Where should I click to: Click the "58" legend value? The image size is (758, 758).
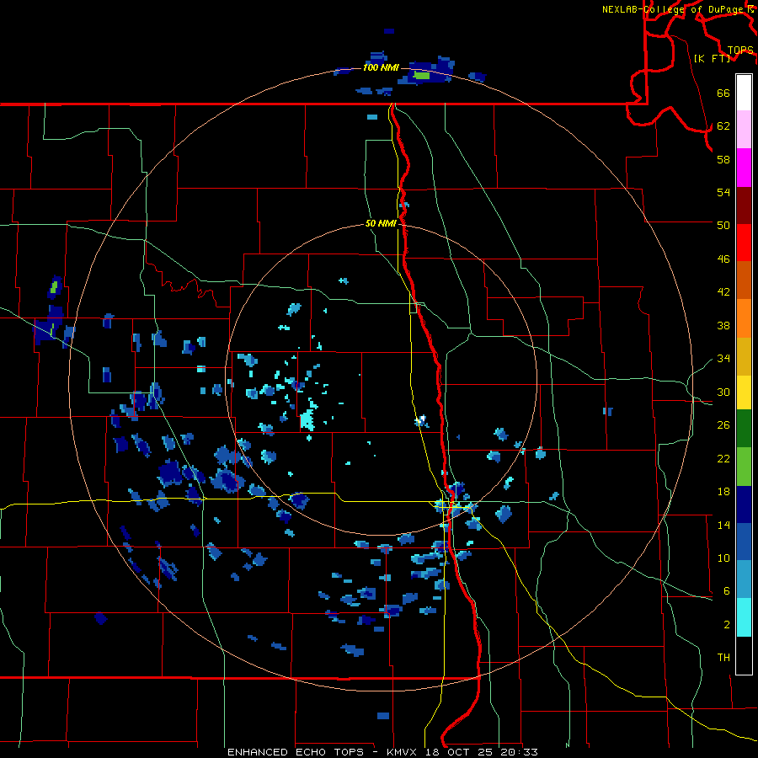pos(723,159)
